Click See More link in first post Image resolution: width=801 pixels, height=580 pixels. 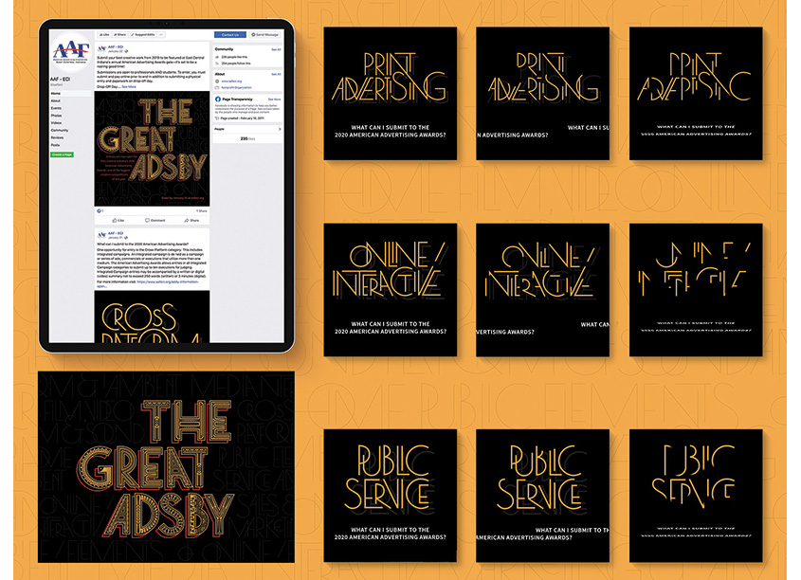(x=129, y=87)
